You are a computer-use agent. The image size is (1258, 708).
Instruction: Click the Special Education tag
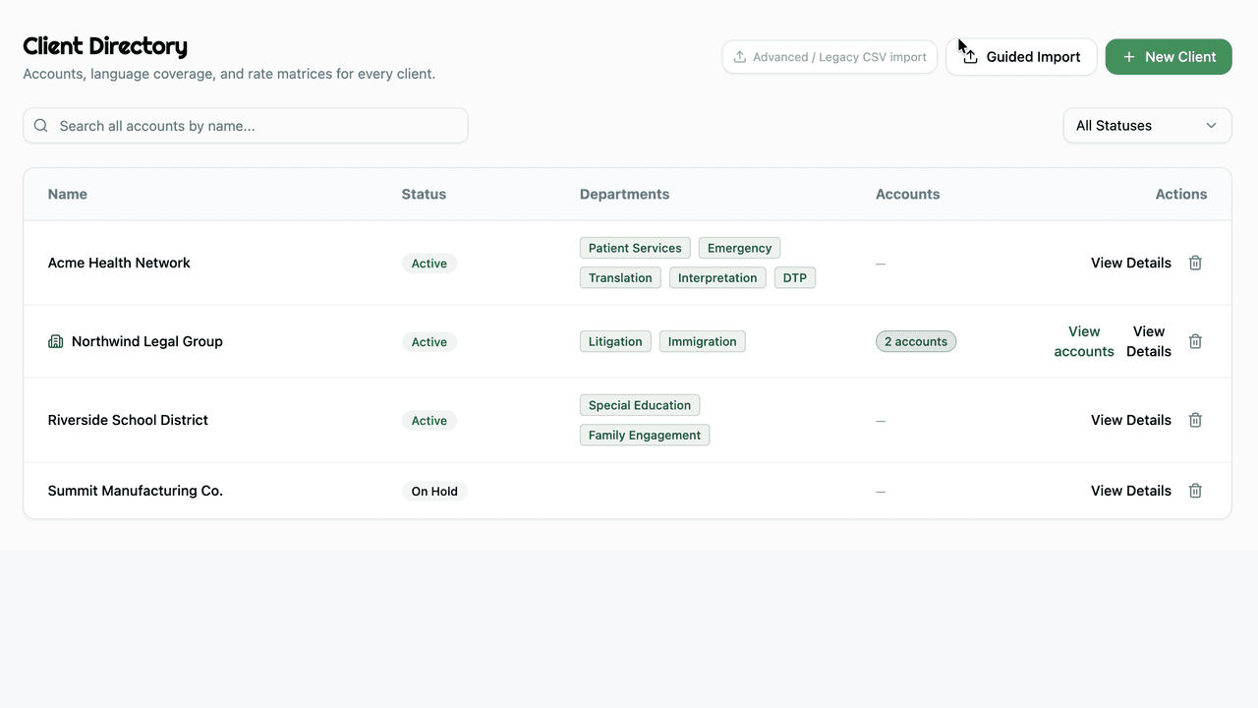coord(640,405)
